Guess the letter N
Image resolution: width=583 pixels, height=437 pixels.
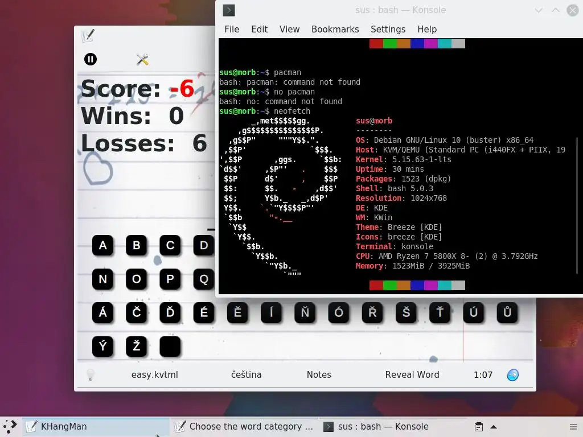click(102, 279)
